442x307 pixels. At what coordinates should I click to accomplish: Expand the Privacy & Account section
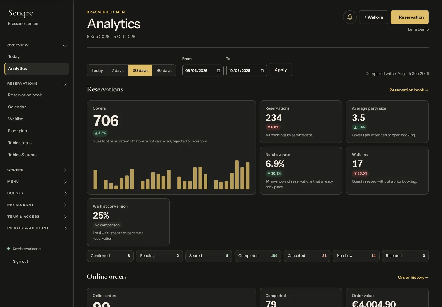tap(37, 228)
